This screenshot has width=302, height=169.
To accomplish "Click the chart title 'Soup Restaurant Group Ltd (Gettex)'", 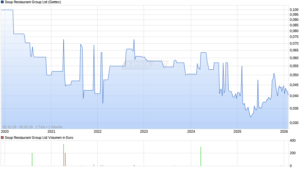I will 33,2.
